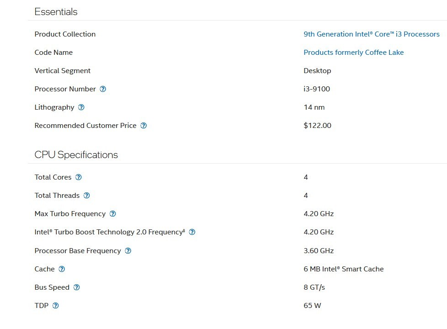Click the Desktop vertical segment value

click(x=317, y=71)
